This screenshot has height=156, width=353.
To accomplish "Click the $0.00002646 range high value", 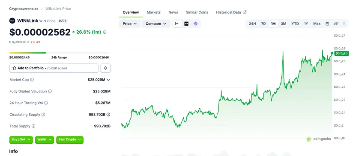I will (x=99, y=58).
